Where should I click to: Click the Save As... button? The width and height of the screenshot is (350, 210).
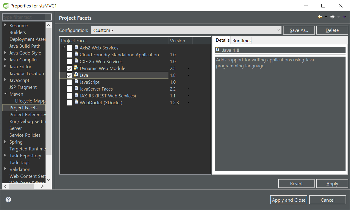pyautogui.click(x=299, y=30)
